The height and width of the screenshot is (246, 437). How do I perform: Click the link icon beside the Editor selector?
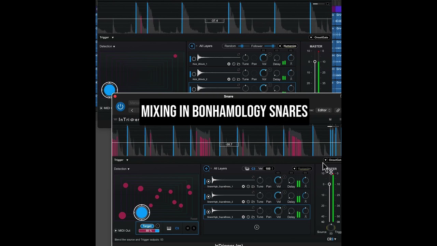pos(338,110)
